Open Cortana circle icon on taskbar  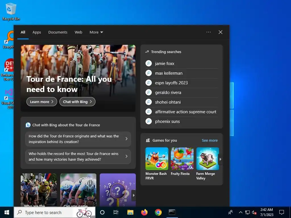(102, 212)
